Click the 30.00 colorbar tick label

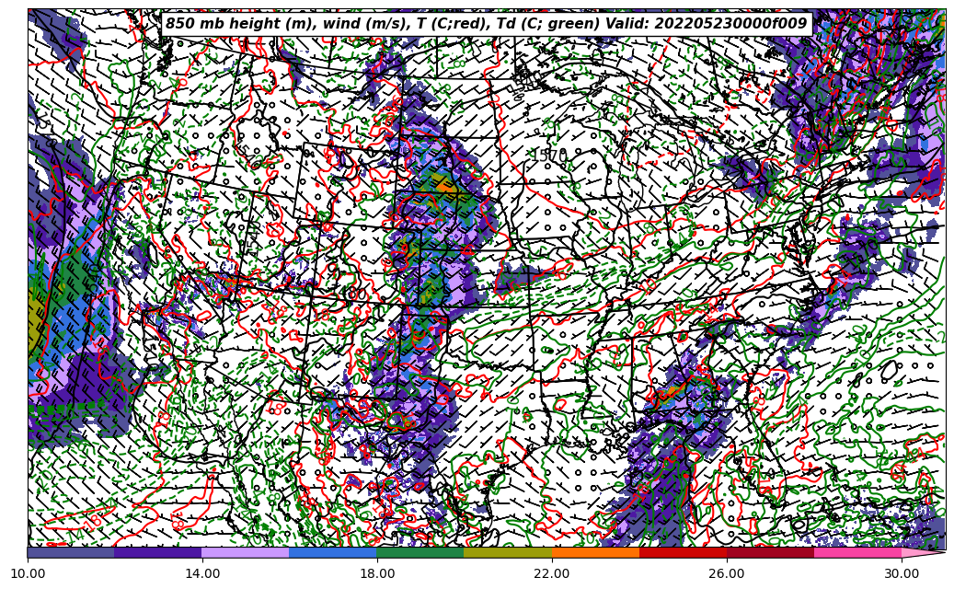coord(902,573)
